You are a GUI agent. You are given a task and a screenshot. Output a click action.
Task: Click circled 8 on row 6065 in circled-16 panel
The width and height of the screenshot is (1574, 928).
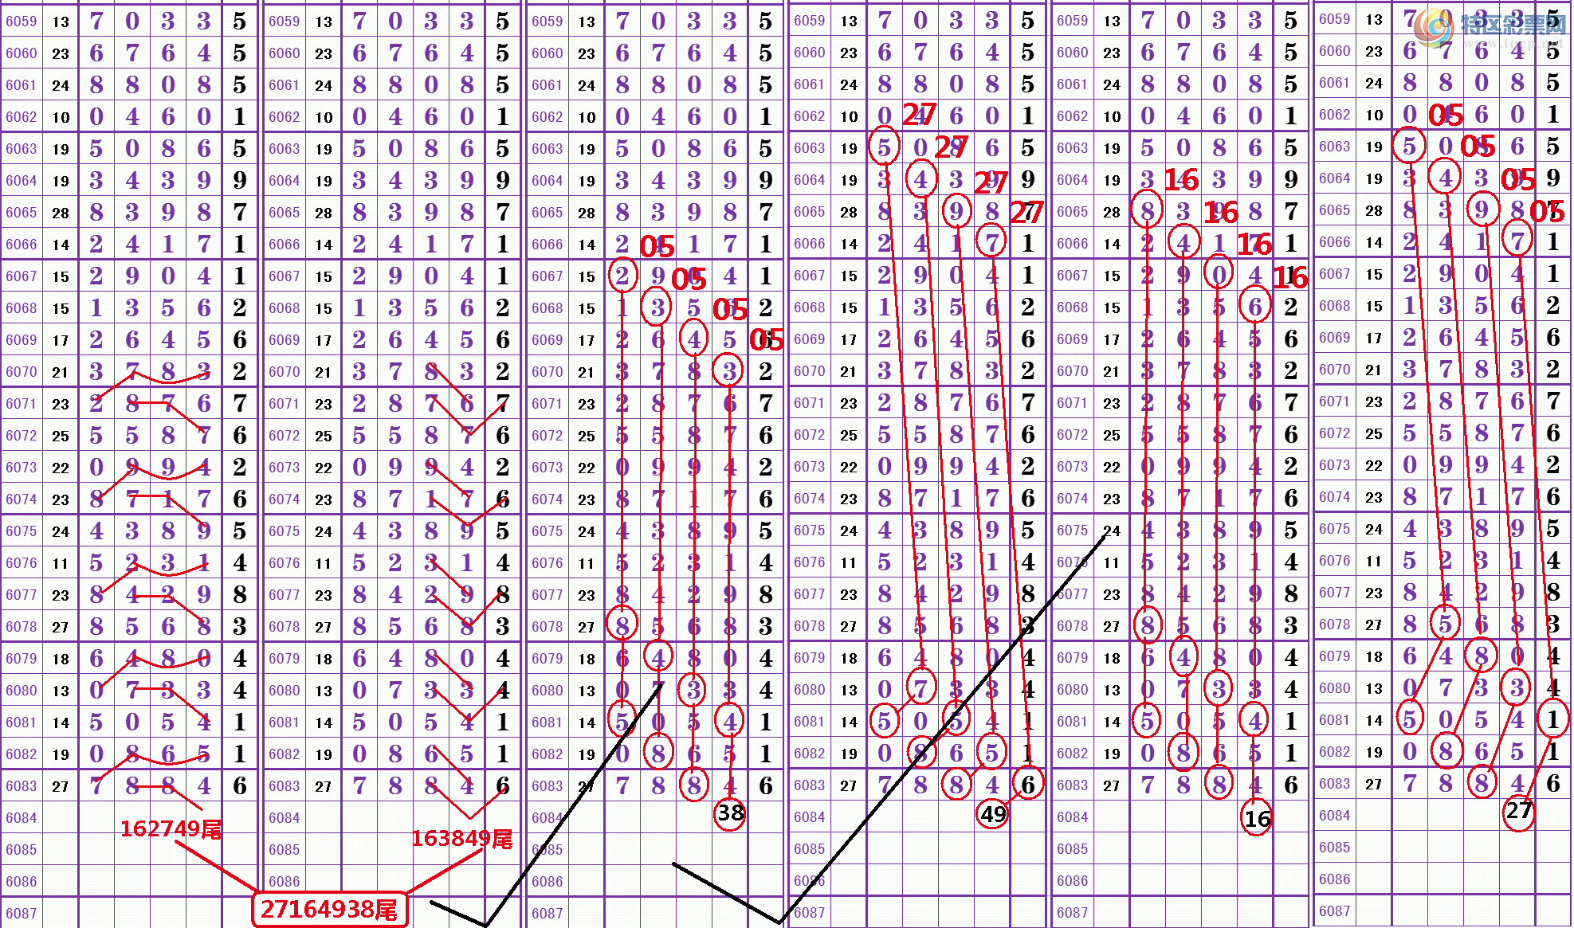[x=1147, y=210]
